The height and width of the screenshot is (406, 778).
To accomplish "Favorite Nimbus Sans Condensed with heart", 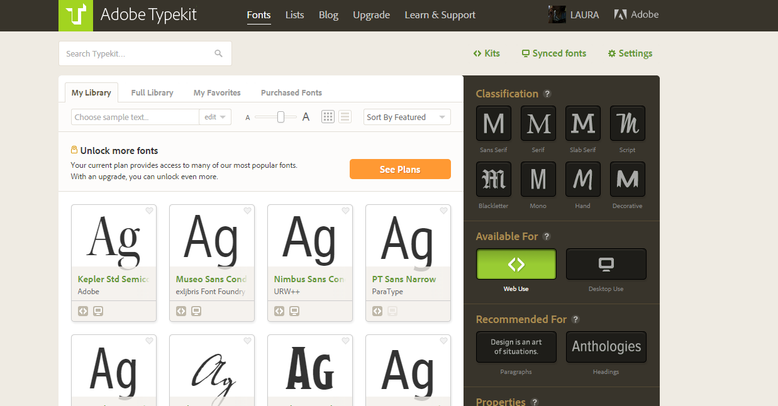I will coord(345,211).
